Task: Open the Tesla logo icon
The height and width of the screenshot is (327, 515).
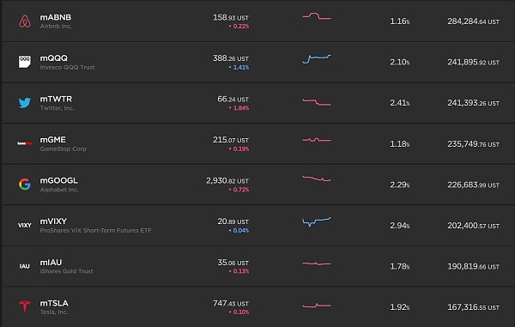Action: (25, 306)
